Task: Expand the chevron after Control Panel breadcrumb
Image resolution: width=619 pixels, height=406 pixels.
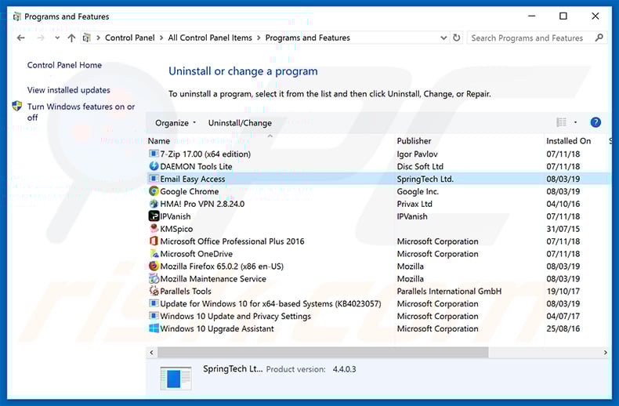Action: coord(161,38)
